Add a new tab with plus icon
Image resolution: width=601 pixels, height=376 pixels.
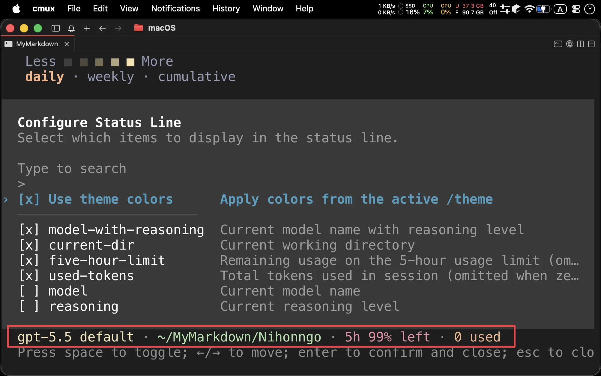[x=87, y=28]
